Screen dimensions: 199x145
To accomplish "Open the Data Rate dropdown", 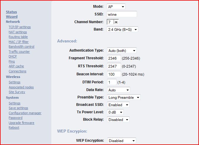I will tap(118, 90).
